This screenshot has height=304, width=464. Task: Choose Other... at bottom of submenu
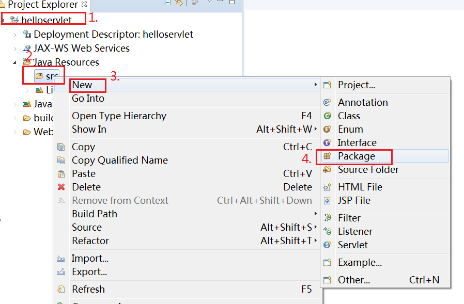[x=354, y=280]
